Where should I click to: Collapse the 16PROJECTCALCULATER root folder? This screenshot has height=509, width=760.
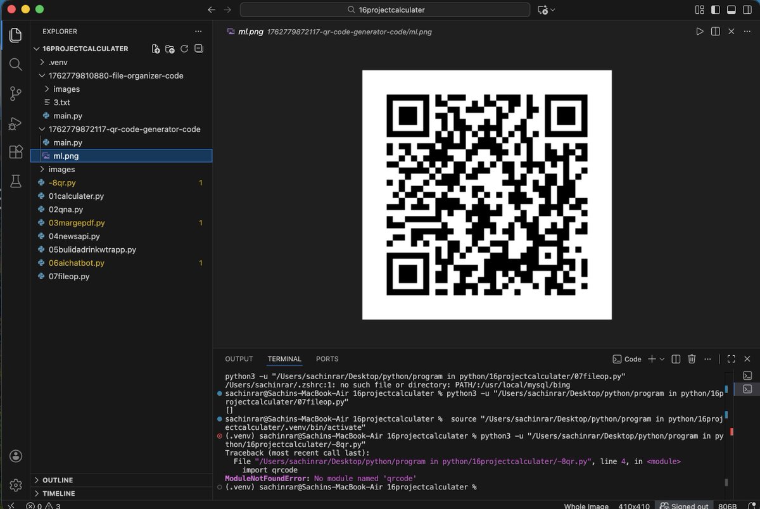37,49
